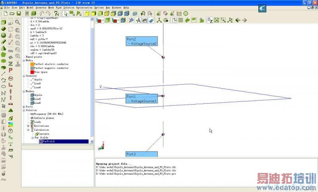Create a sphere from left toolbar
The image size is (318, 192).
[4, 35]
